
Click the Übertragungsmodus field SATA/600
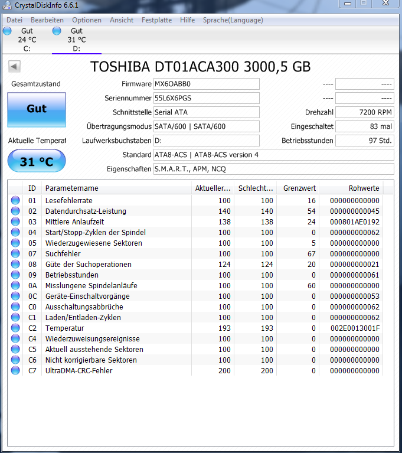[x=207, y=126]
